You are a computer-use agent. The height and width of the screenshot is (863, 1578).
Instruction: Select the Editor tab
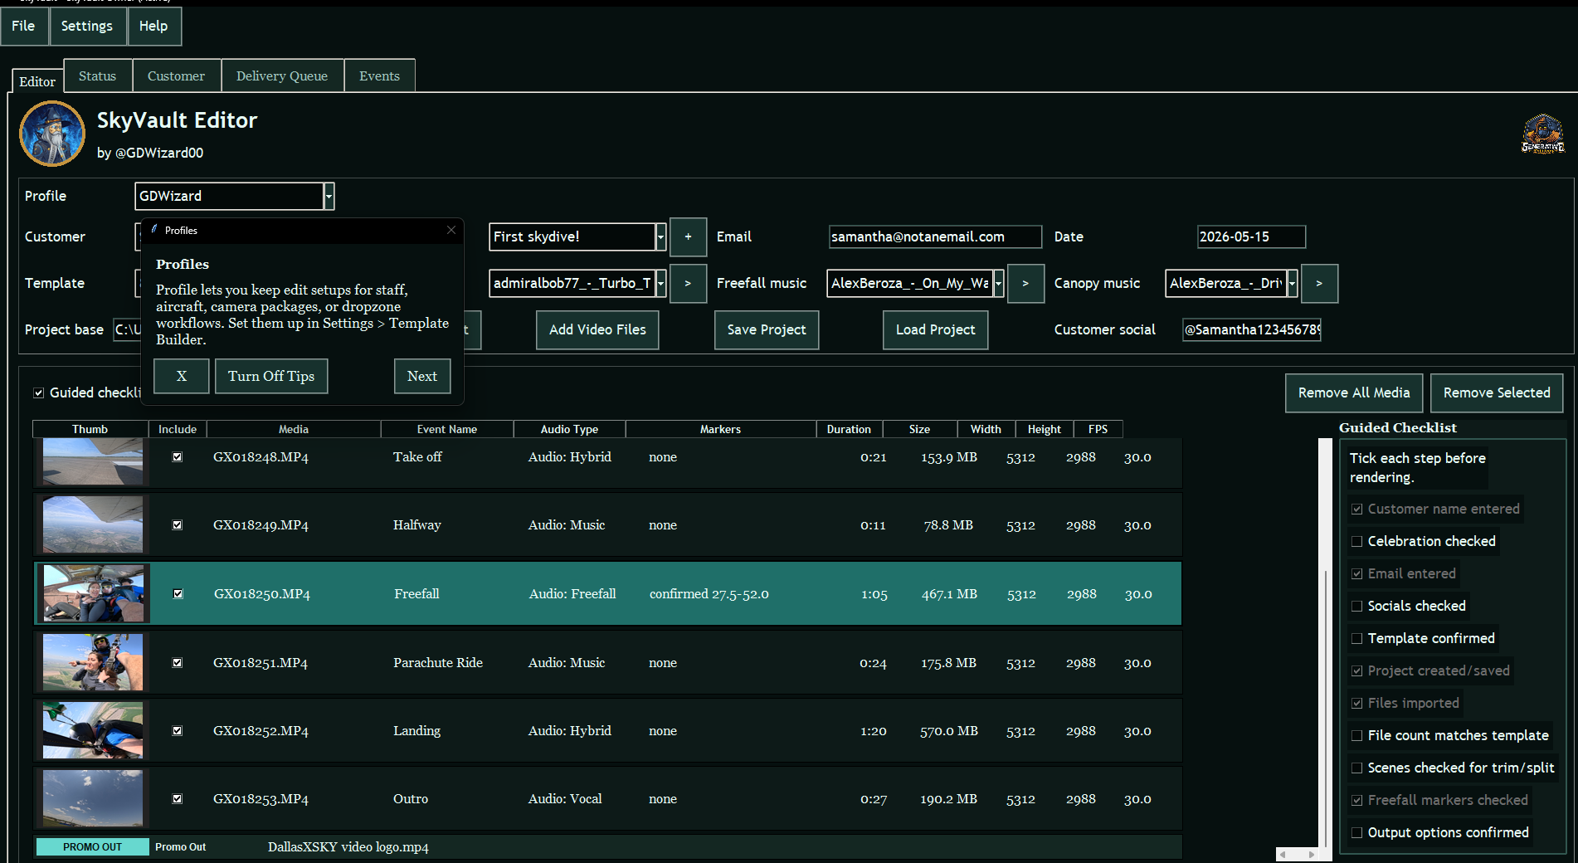pos(37,81)
